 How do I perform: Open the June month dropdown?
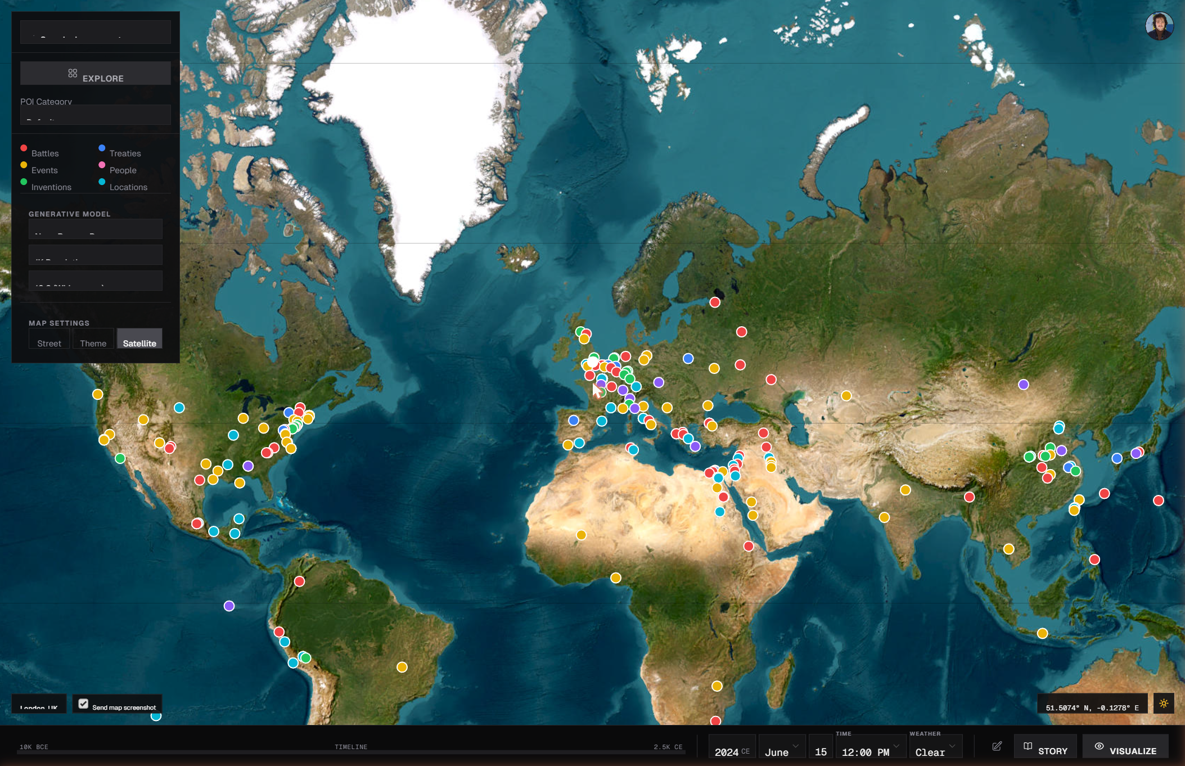[x=782, y=747]
